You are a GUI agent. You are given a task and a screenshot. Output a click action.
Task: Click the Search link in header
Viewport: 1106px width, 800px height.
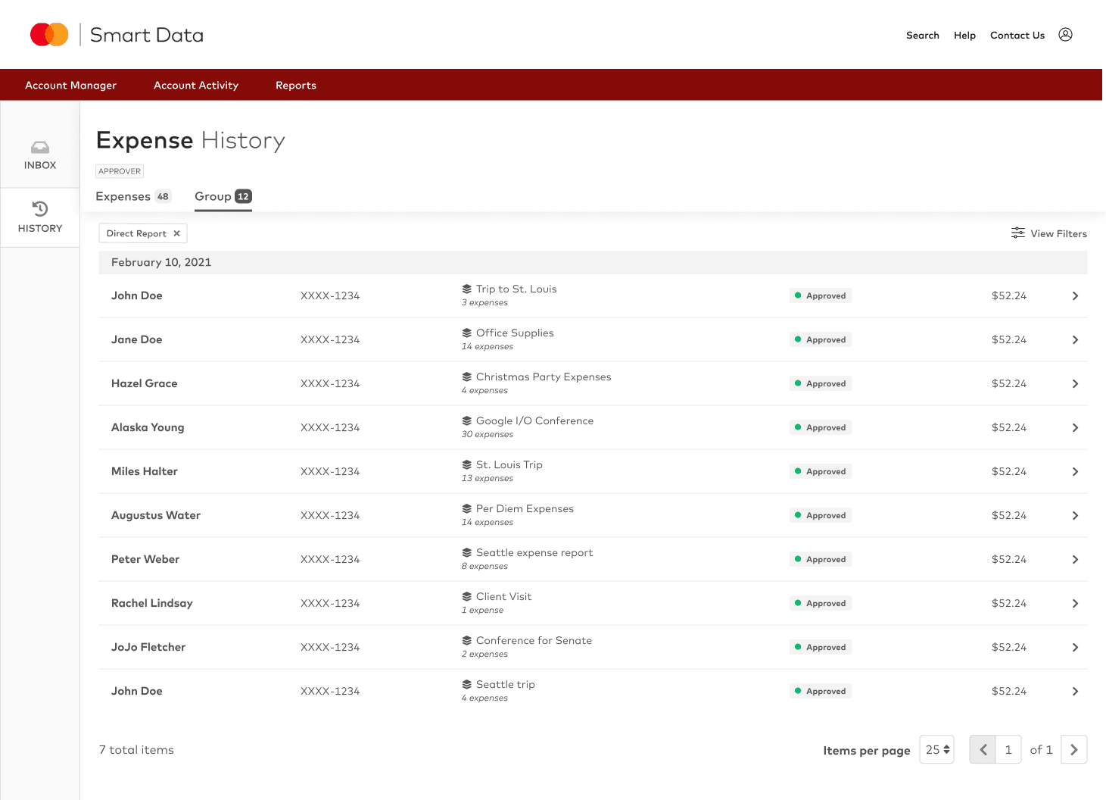(923, 35)
